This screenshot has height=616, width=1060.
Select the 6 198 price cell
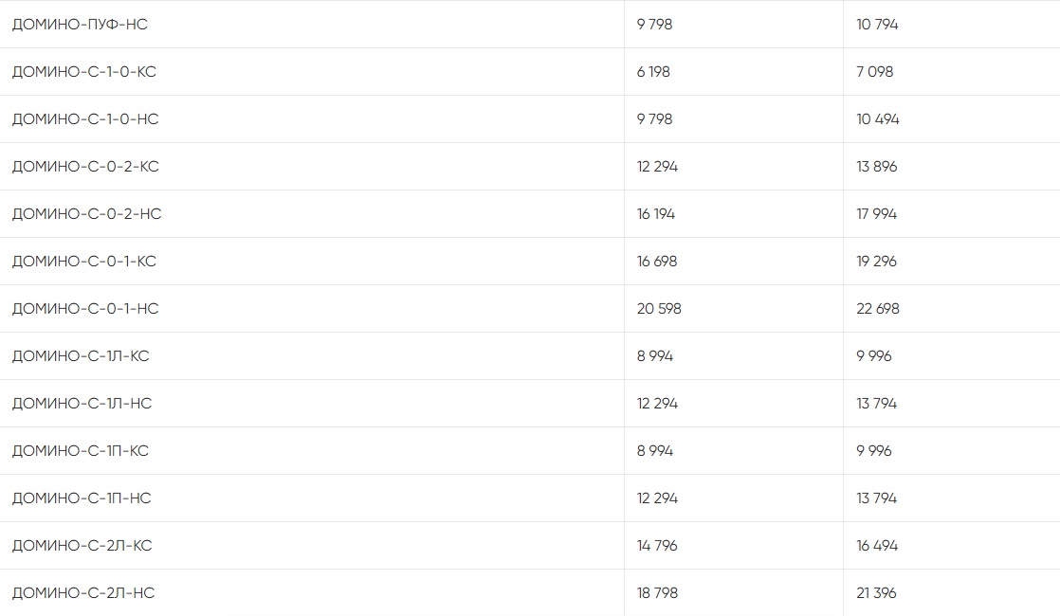click(653, 72)
